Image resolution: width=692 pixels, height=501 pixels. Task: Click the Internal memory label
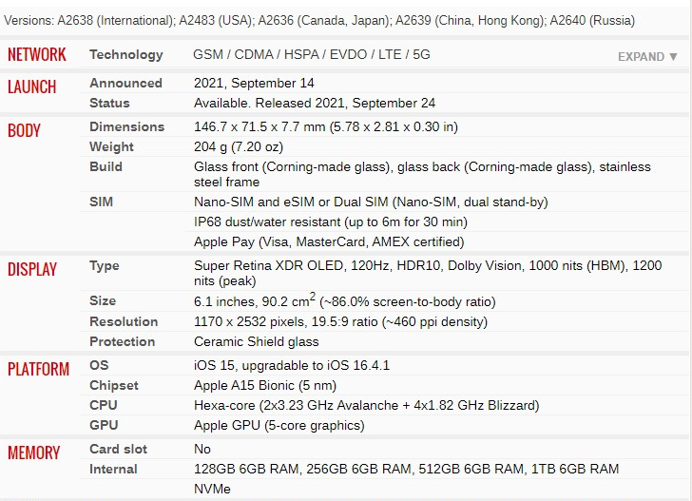tap(113, 469)
